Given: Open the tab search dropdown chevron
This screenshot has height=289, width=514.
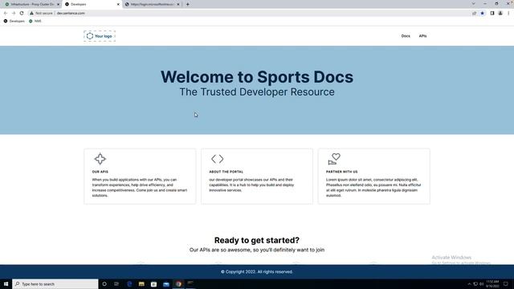Looking at the screenshot, I should [x=473, y=3].
